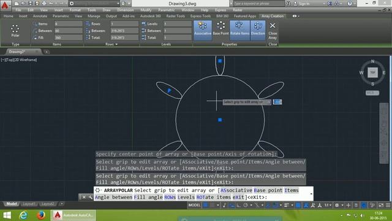Open the AutoCAD application menu logo
392x221 pixels.
(x=5, y=5)
